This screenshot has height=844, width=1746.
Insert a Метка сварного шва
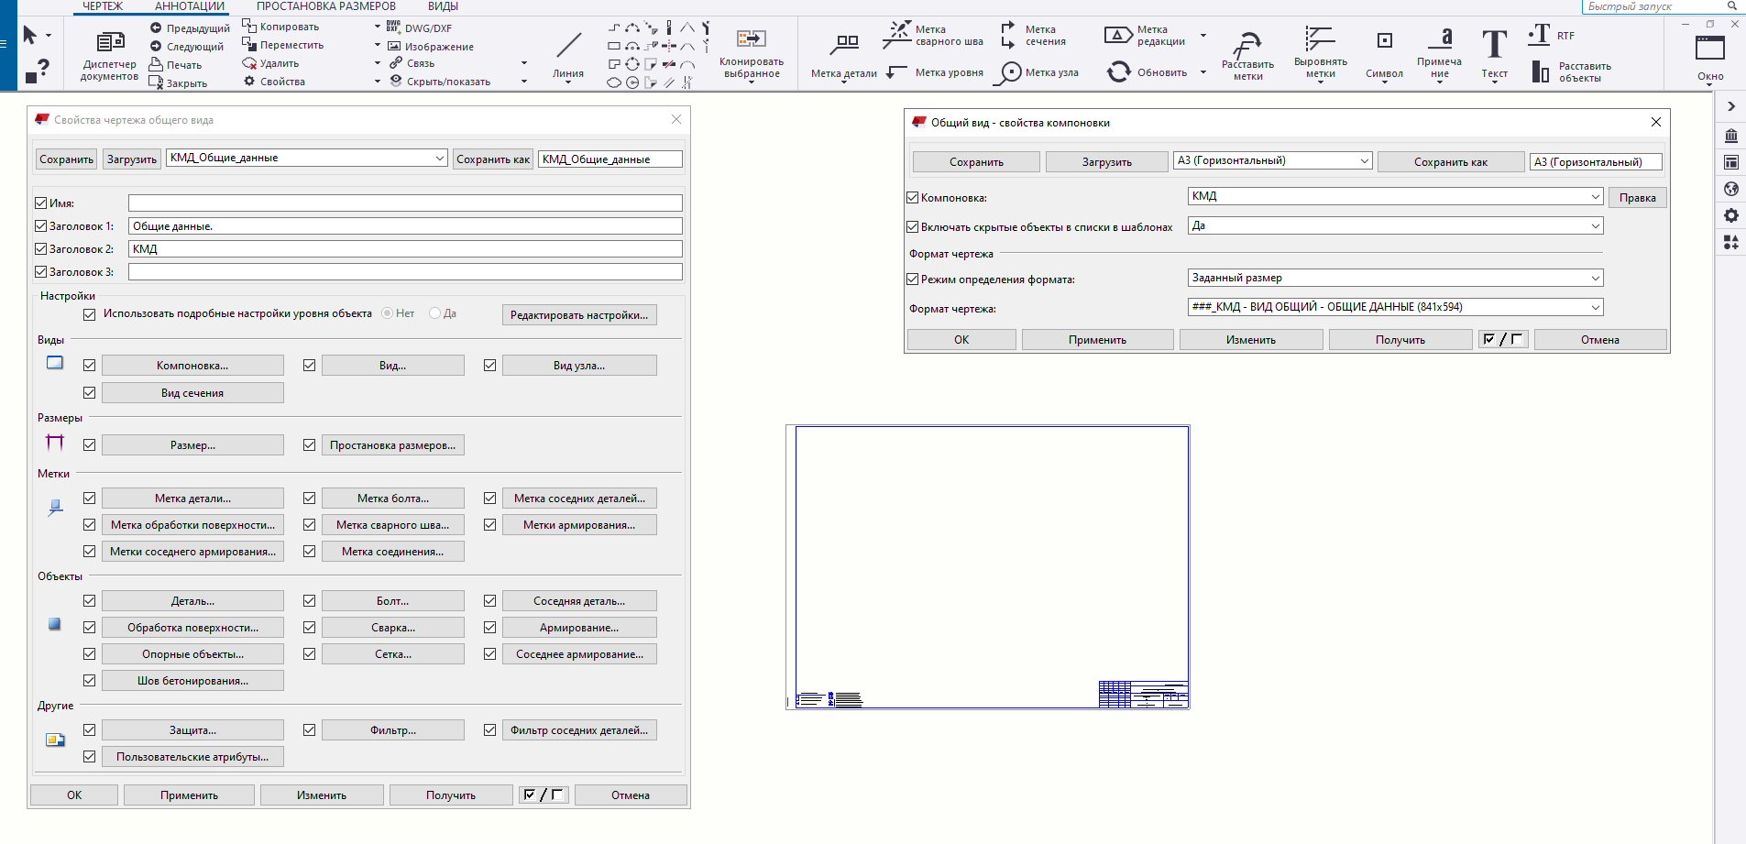pyautogui.click(x=896, y=35)
